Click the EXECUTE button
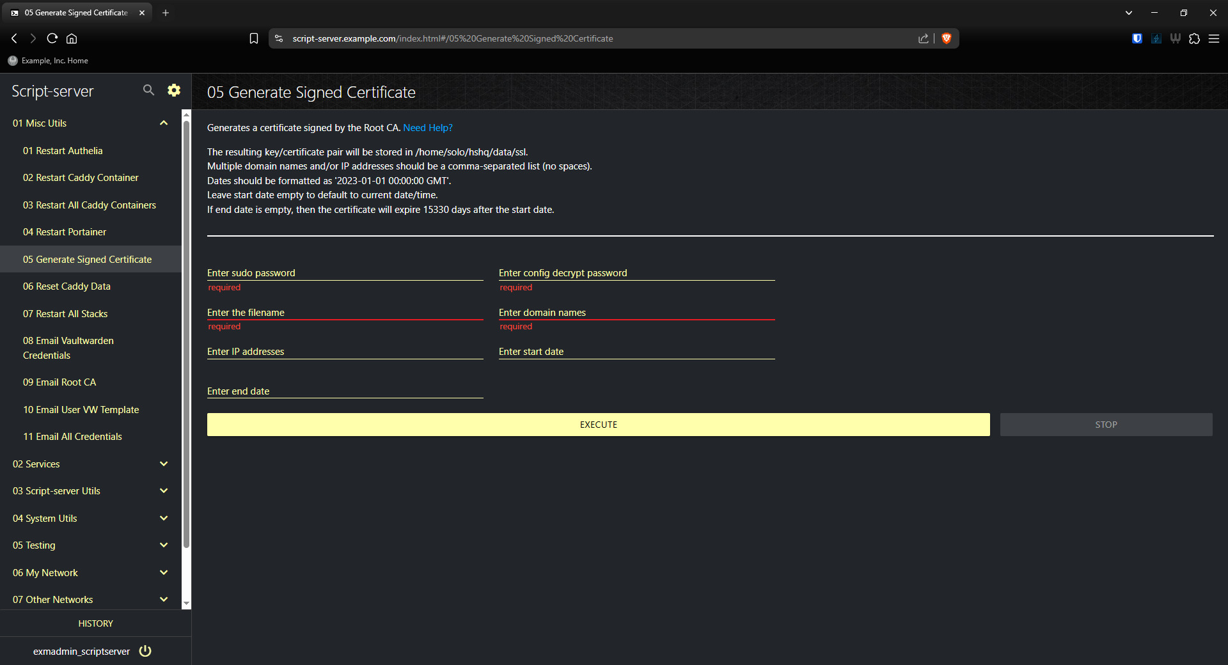 pos(598,424)
